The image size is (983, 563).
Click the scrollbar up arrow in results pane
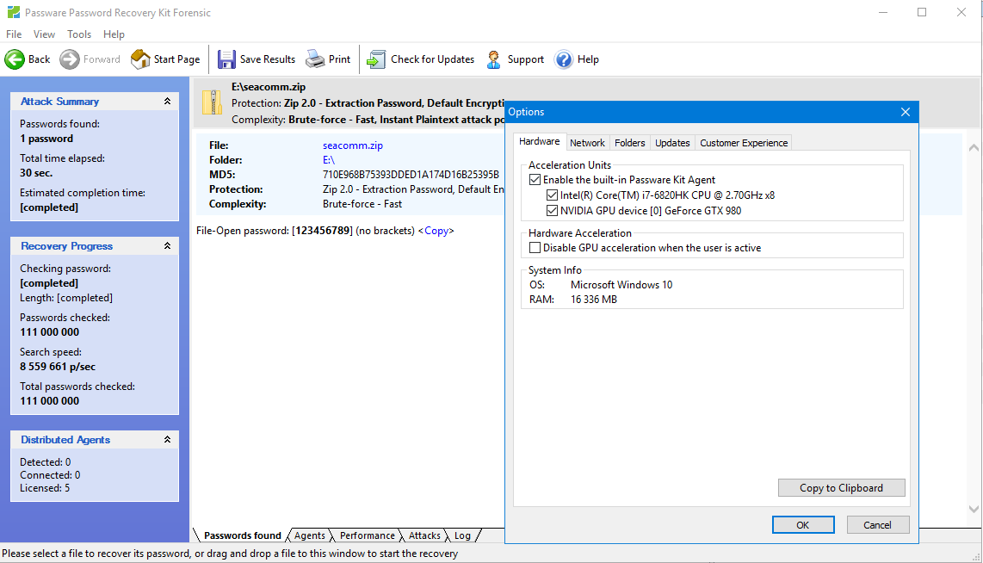(974, 148)
